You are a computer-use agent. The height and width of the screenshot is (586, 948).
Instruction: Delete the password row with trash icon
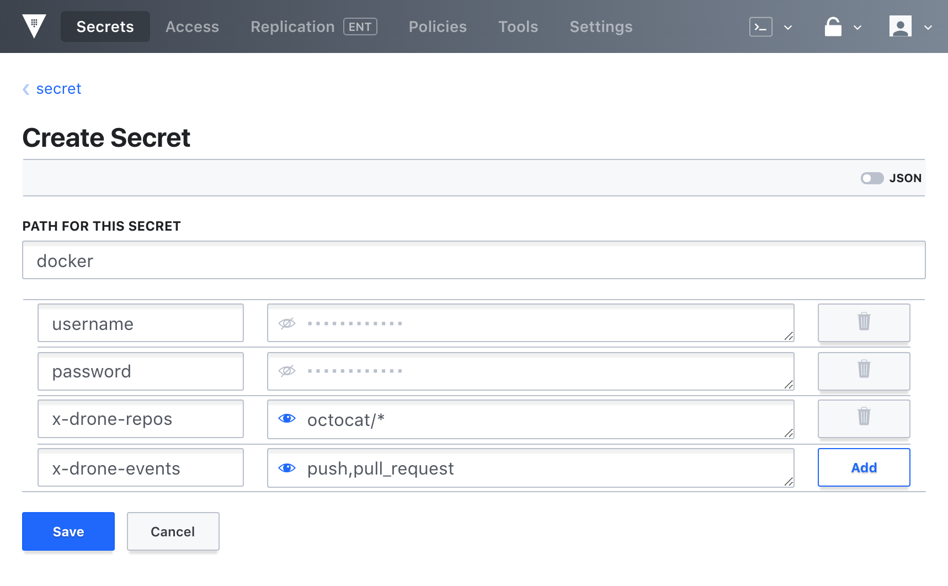pos(864,371)
